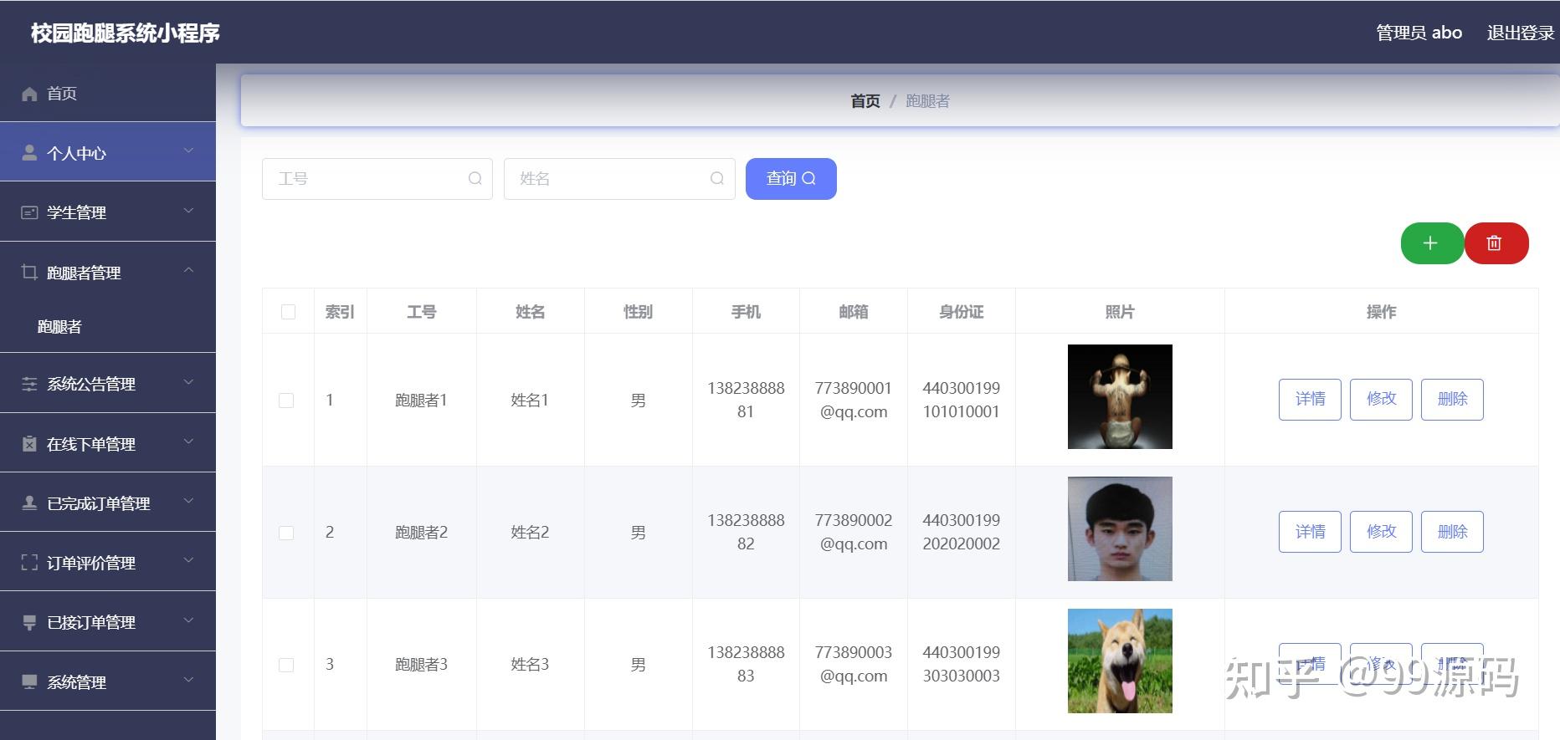This screenshot has width=1560, height=740.
Task: Click the 查询 search button
Action: pos(791,179)
